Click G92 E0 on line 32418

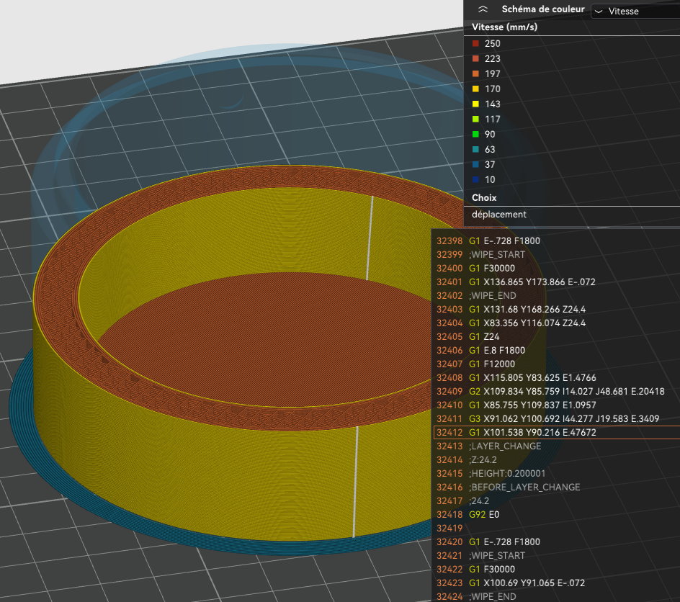(486, 515)
